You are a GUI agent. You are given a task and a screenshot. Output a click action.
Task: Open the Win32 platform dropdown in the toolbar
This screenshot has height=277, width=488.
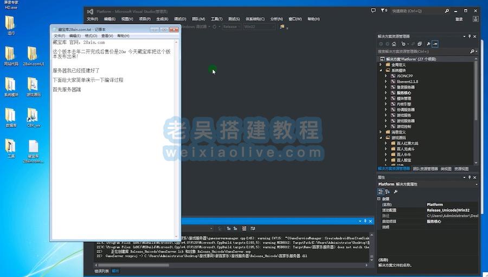(x=259, y=27)
